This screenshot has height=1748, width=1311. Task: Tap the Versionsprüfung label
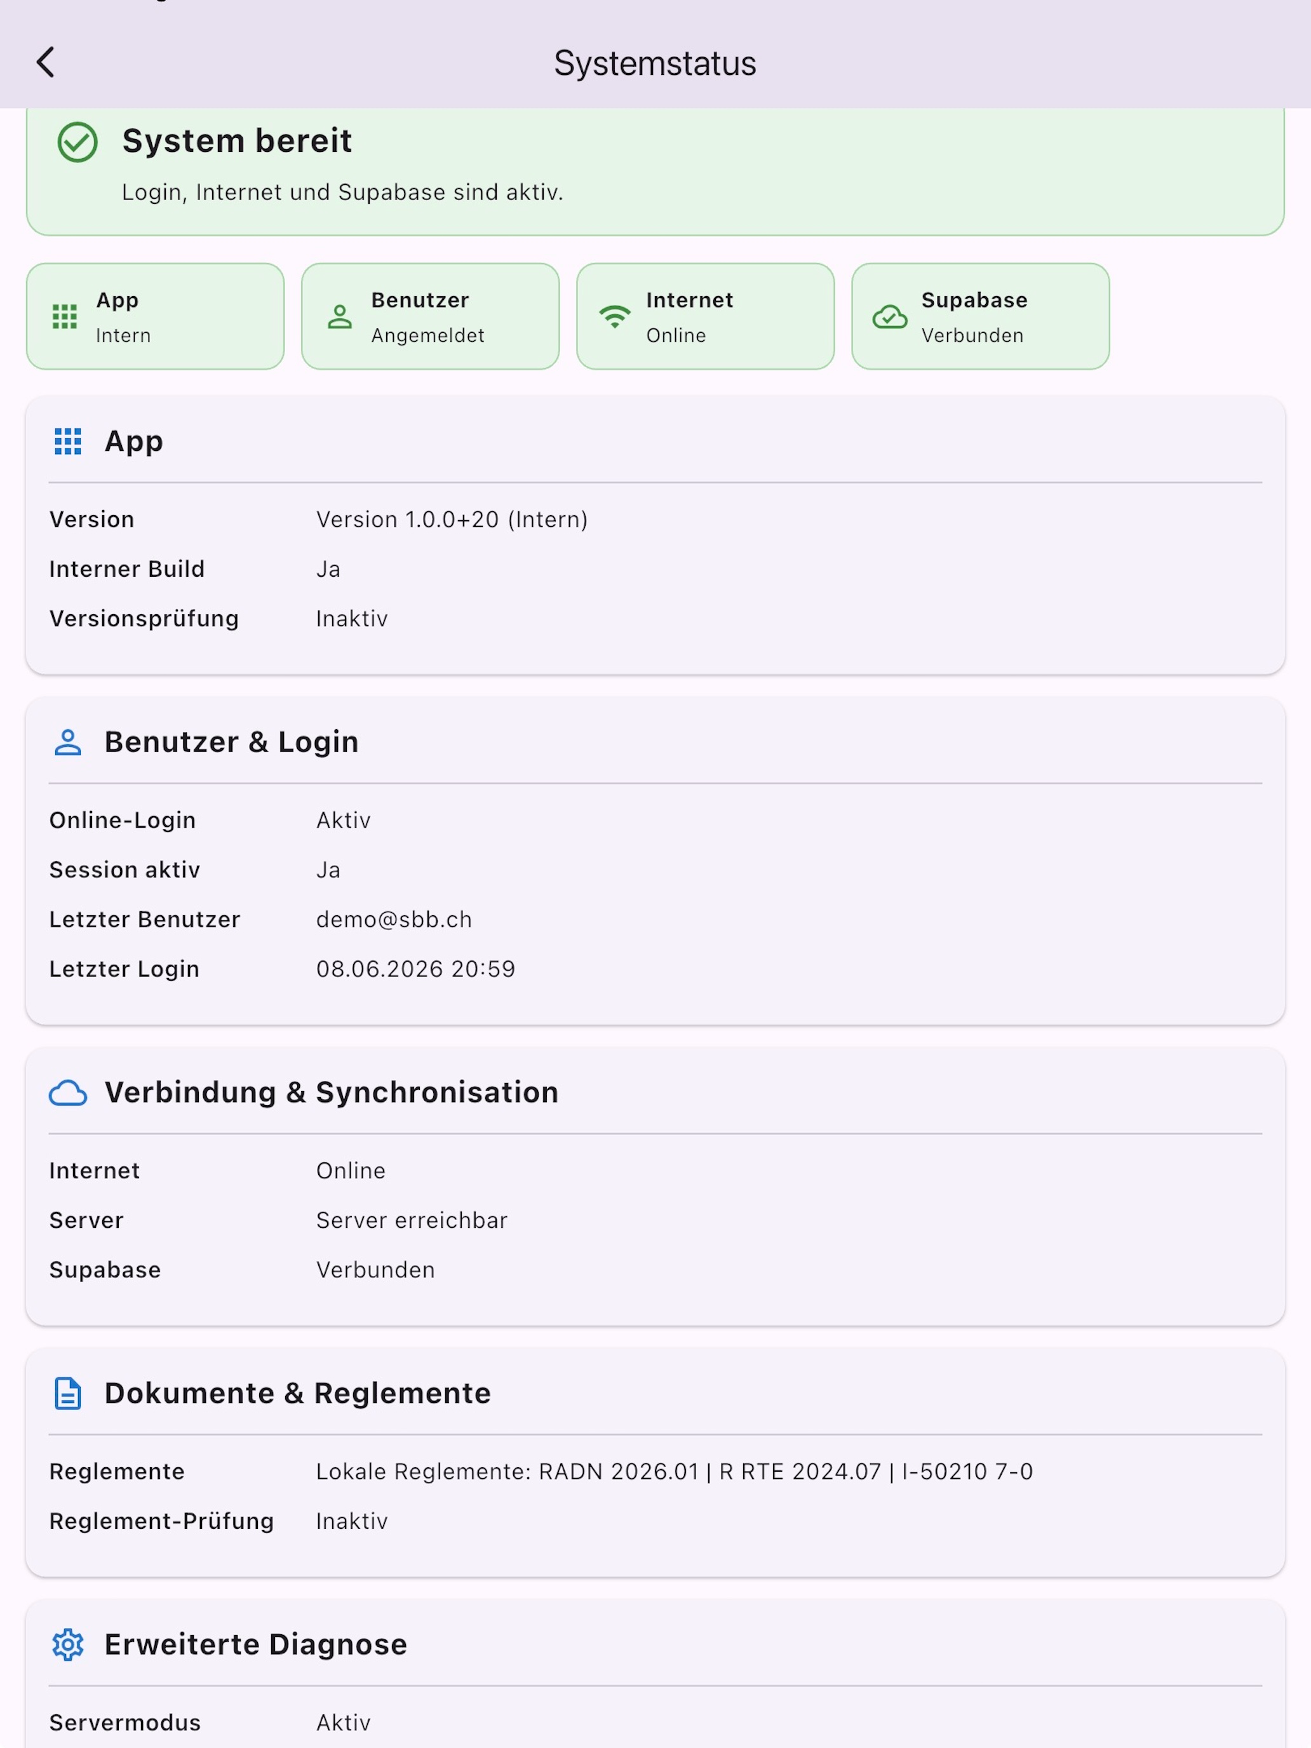click(144, 619)
